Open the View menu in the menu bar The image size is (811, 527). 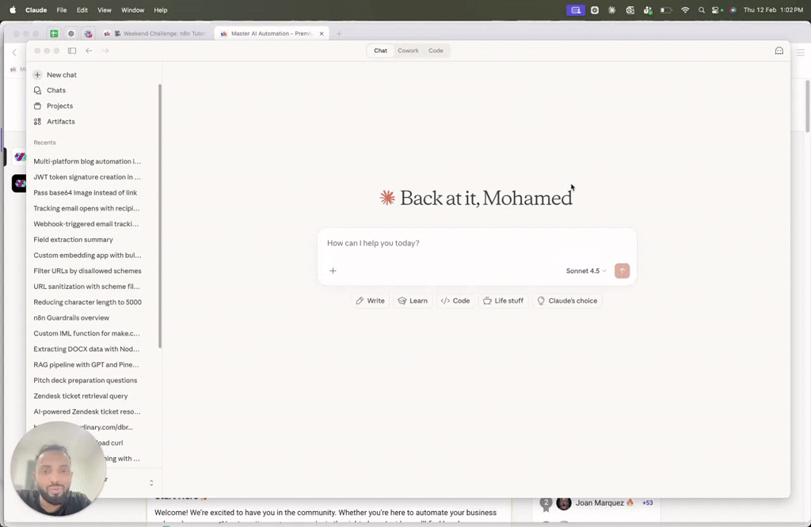(104, 9)
